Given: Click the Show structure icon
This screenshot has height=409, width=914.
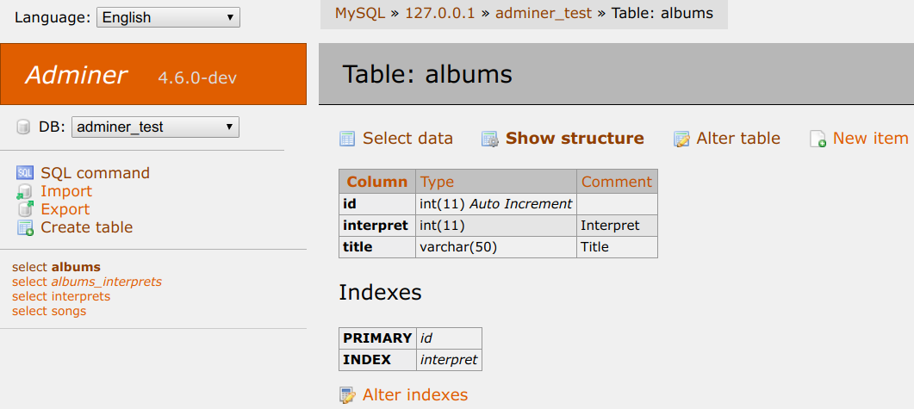Looking at the screenshot, I should 490,139.
